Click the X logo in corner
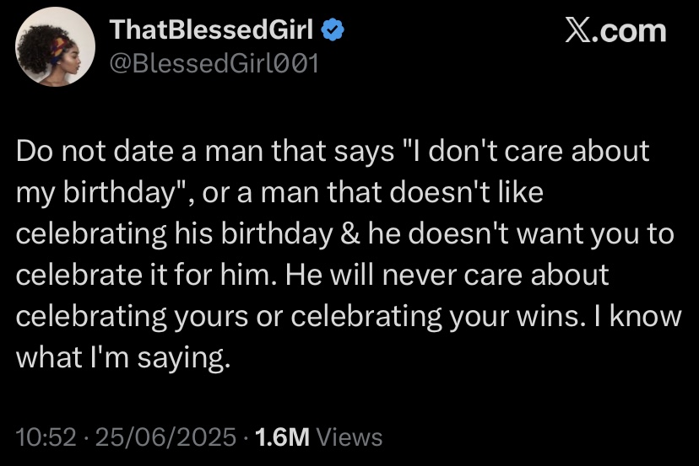The height and width of the screenshot is (466, 699). pyautogui.click(x=579, y=31)
